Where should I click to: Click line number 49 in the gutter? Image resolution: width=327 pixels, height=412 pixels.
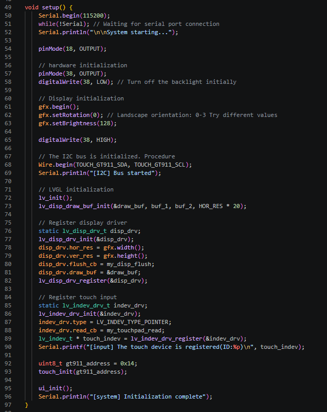(8, 7)
